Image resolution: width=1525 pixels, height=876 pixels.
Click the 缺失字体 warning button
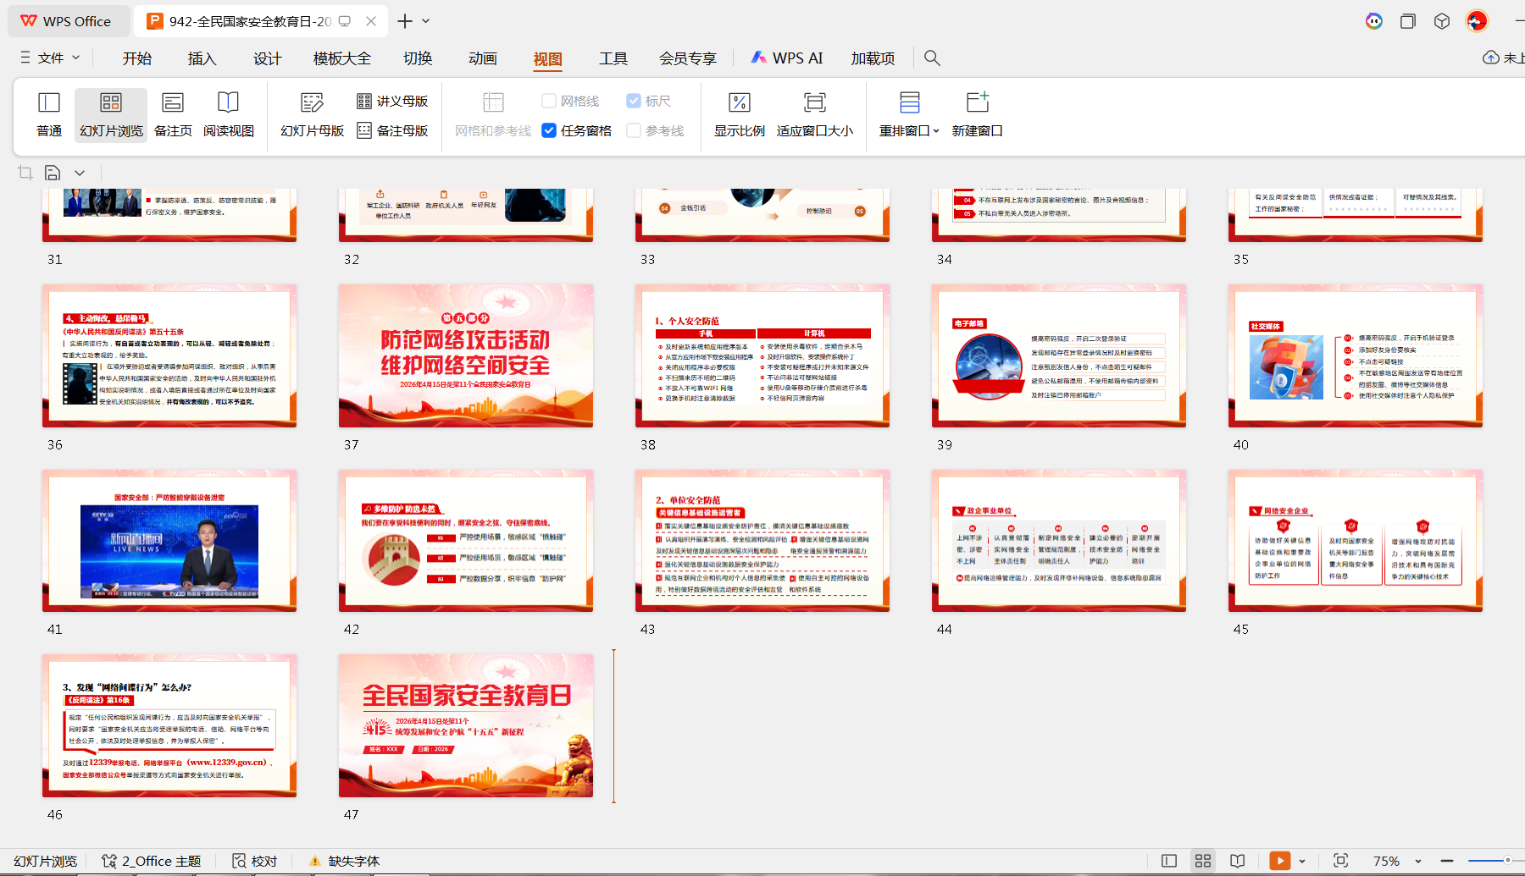tap(344, 861)
